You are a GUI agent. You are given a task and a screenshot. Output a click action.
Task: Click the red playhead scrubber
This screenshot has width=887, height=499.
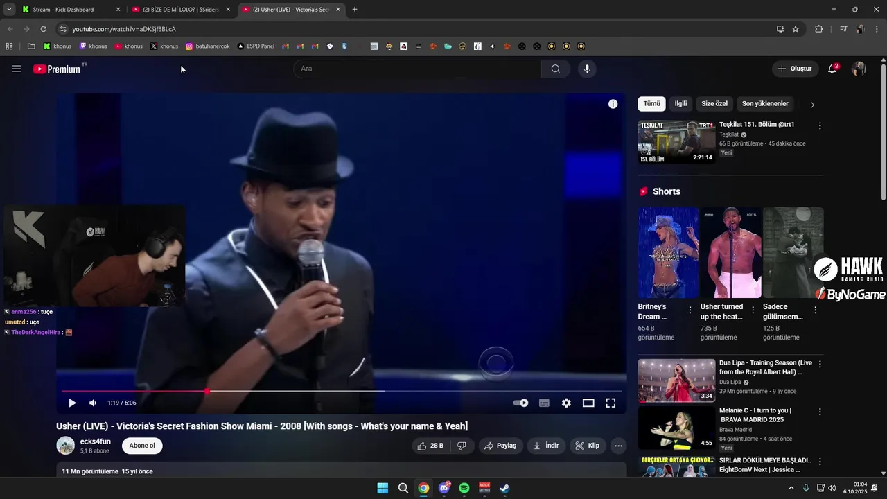pos(207,392)
